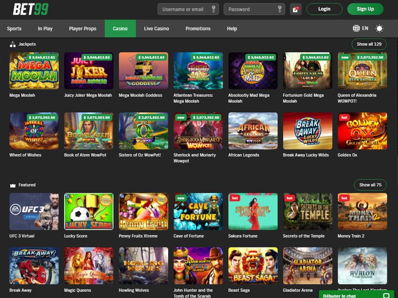Open the Help menu item
The image size is (398, 298).
click(x=232, y=29)
